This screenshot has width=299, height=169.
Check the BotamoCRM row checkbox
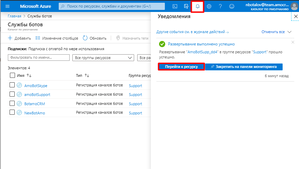coord(12,103)
